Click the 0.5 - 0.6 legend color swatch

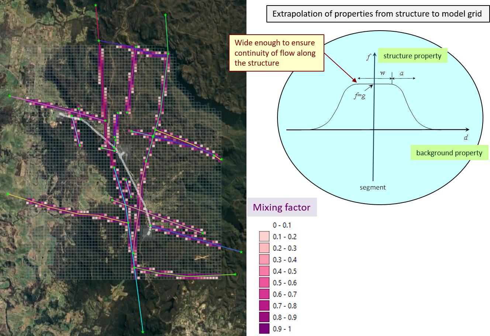[x=264, y=283]
